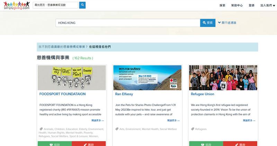Expand 閱讀更多 under Refugee Union description

(249, 121)
